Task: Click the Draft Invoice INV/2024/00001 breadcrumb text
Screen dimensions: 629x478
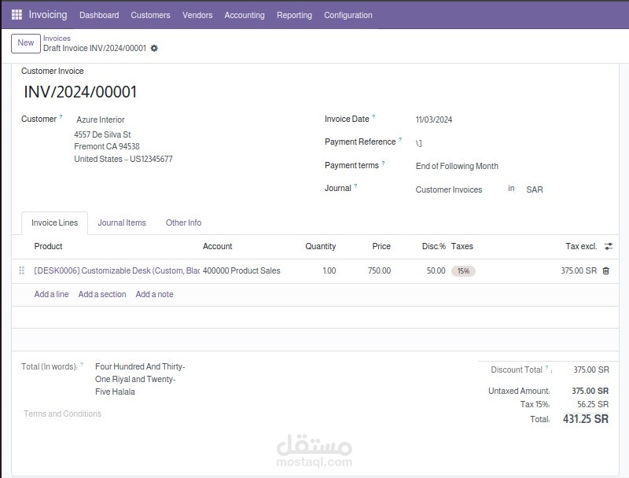Action: tap(94, 48)
